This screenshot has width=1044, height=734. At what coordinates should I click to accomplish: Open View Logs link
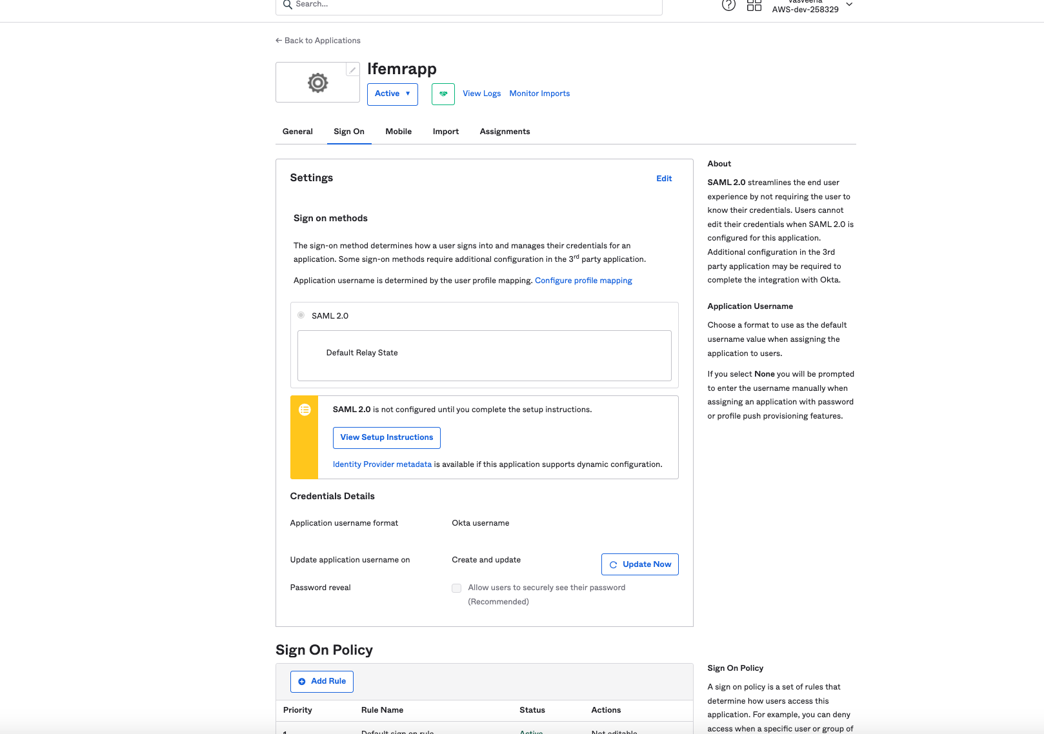[481, 94]
